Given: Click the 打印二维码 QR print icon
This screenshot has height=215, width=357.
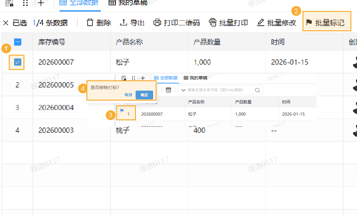Looking at the screenshot, I should coord(157,22).
